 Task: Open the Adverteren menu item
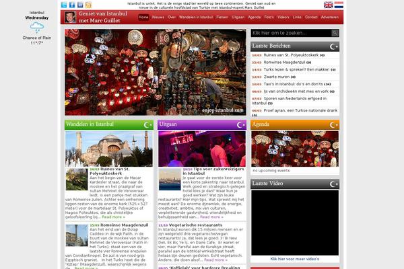(330, 17)
